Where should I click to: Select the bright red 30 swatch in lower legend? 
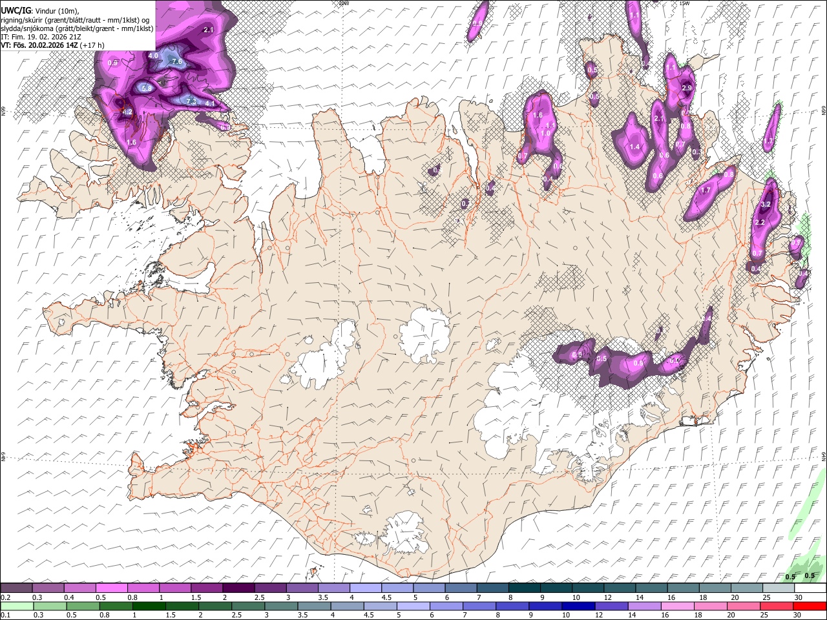click(810, 606)
